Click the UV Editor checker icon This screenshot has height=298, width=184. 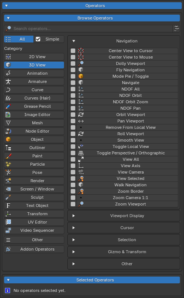pyautogui.click(x=8, y=222)
